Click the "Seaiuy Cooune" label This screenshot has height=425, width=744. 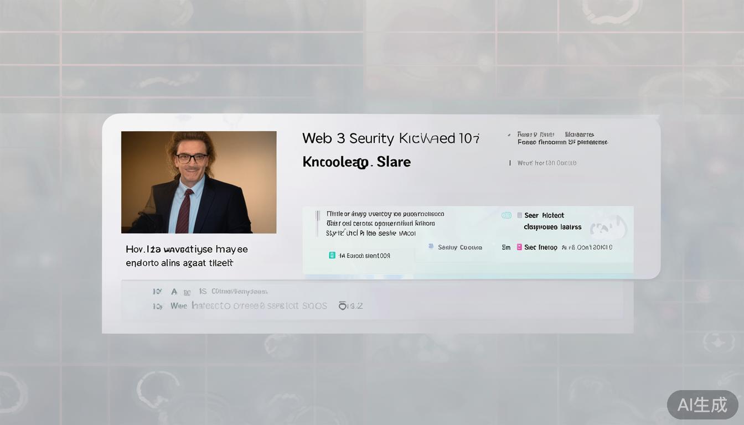pos(460,247)
